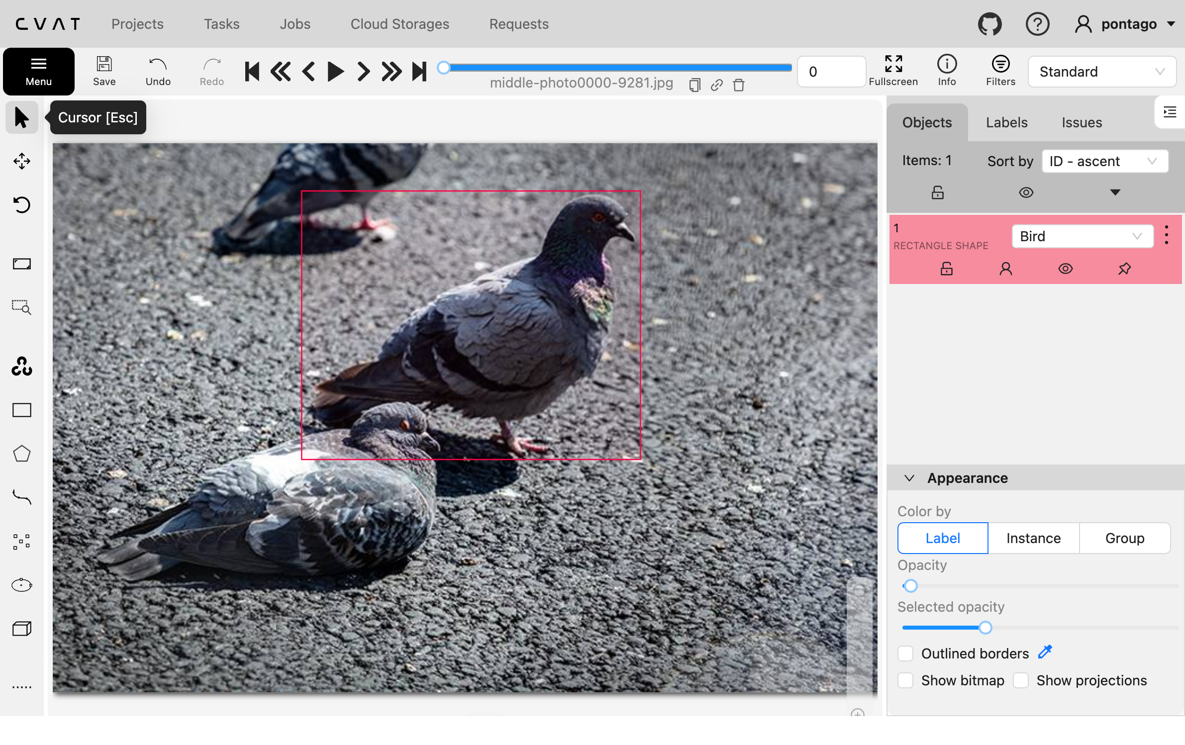Open Sort by ID - ascent dropdown
This screenshot has height=745, width=1185.
click(1104, 161)
